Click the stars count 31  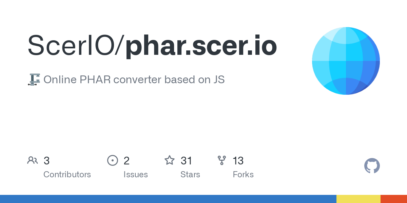pos(187,161)
